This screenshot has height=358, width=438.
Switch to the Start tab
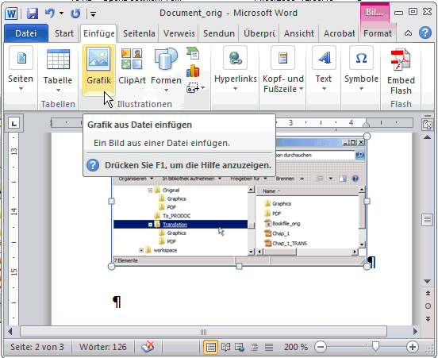click(x=64, y=33)
